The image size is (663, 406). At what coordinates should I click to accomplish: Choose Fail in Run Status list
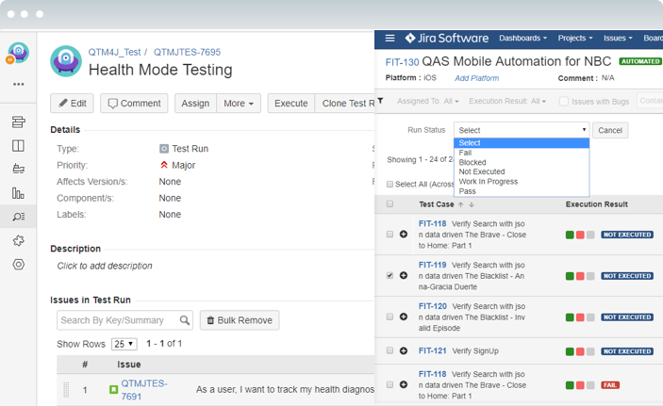coord(522,153)
